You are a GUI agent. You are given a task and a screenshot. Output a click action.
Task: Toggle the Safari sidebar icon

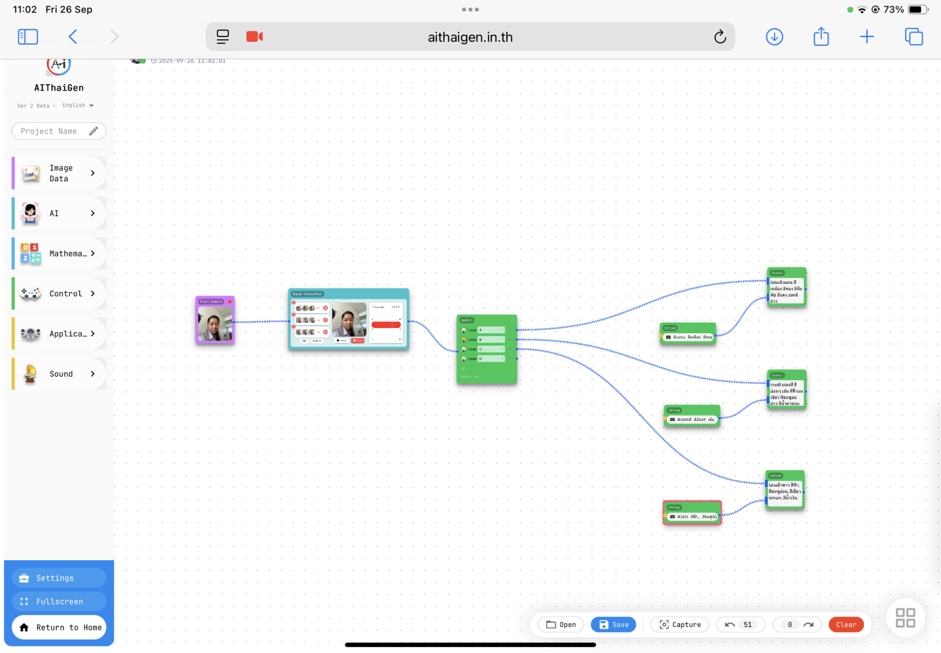28,37
